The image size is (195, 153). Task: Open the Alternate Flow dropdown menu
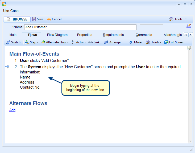tap(55, 42)
